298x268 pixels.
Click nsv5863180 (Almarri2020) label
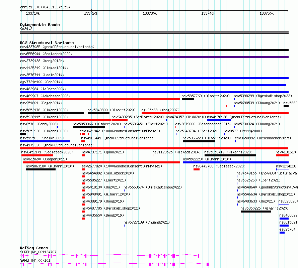[x=50, y=166]
